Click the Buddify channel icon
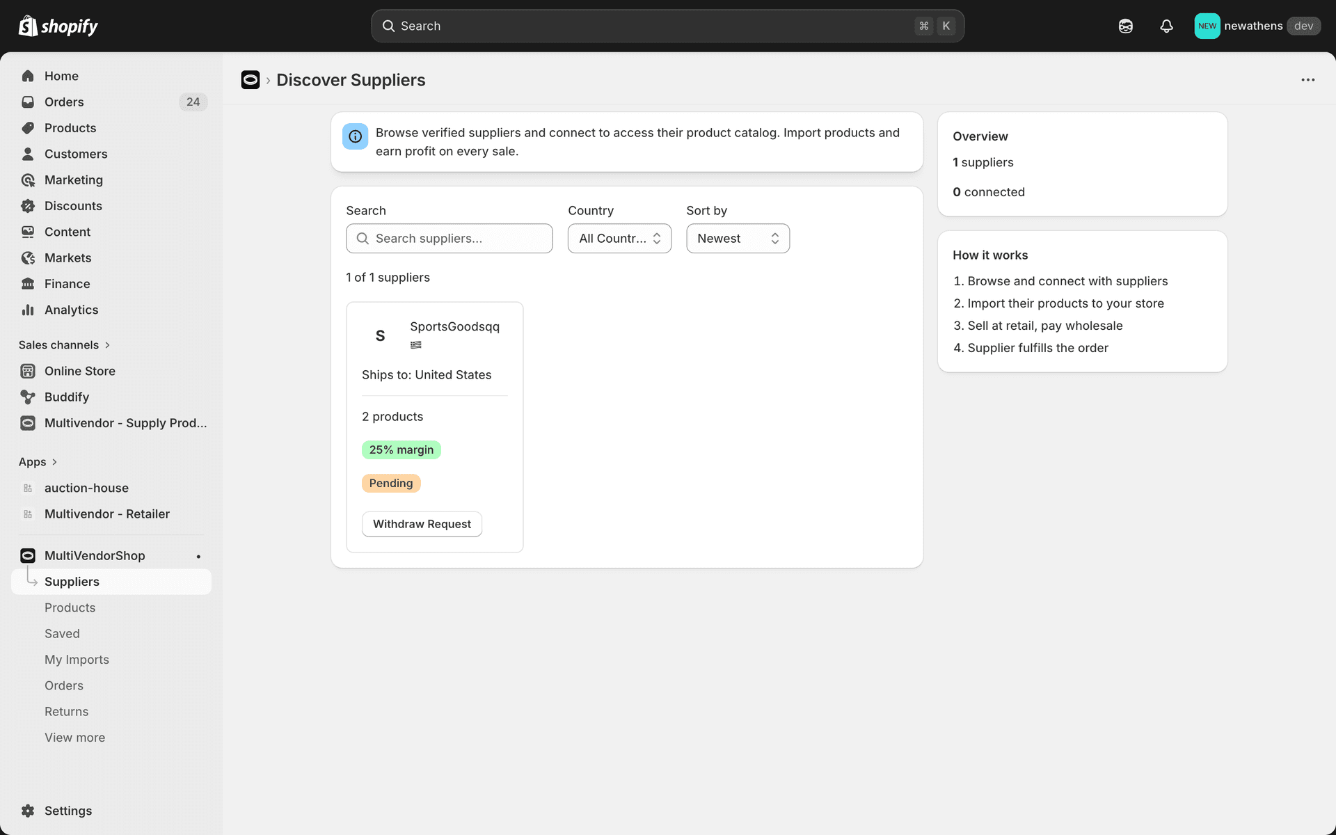 [28, 397]
